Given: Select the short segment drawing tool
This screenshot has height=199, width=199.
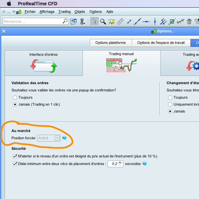Looking at the screenshot, I should pyautogui.click(x=129, y=22).
